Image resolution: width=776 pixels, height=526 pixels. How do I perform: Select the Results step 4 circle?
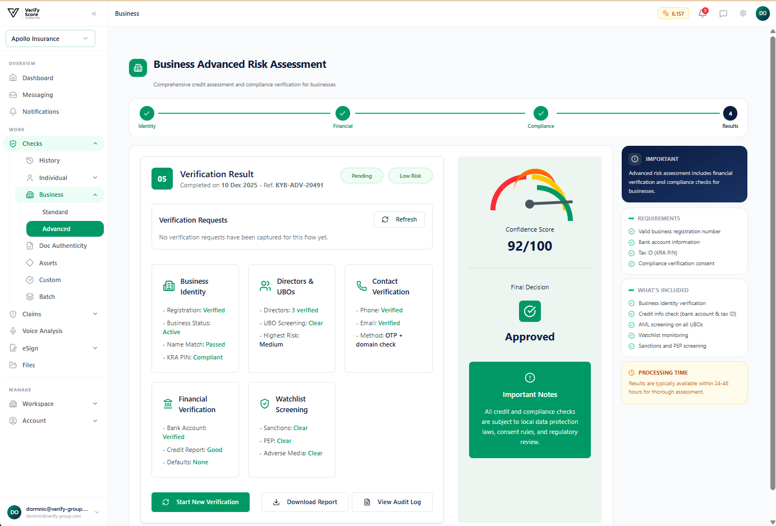tap(730, 113)
